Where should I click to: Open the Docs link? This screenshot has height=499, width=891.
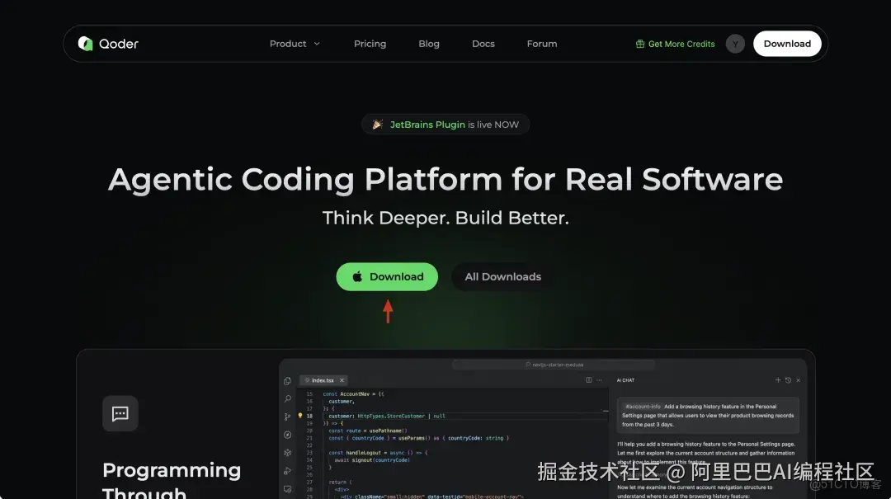(x=483, y=44)
